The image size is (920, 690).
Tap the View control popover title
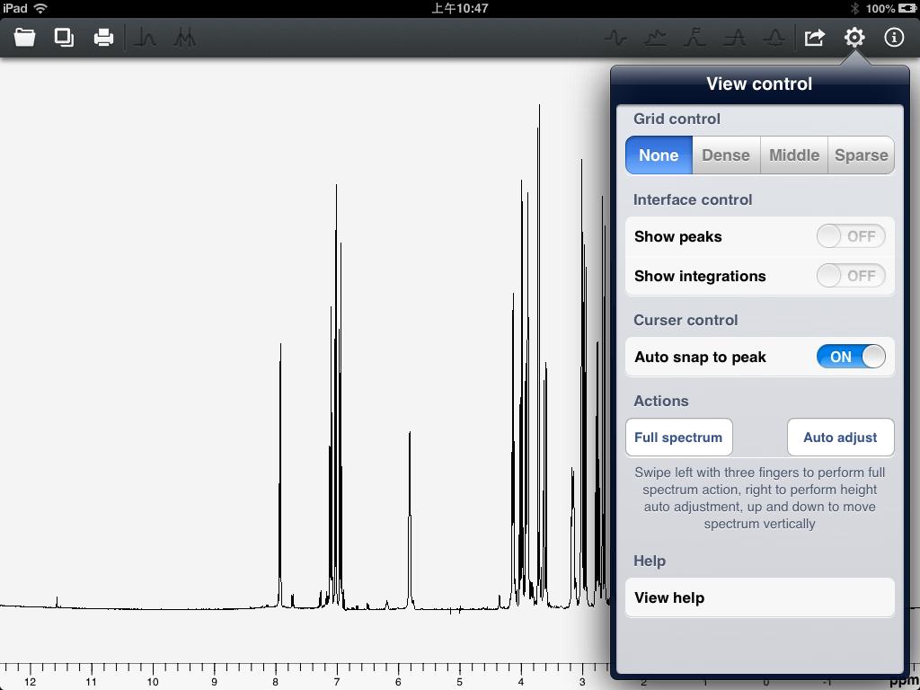(759, 84)
